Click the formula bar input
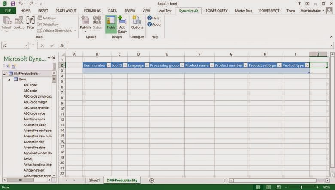The height and width of the screenshot is (190, 335). pos(199,45)
